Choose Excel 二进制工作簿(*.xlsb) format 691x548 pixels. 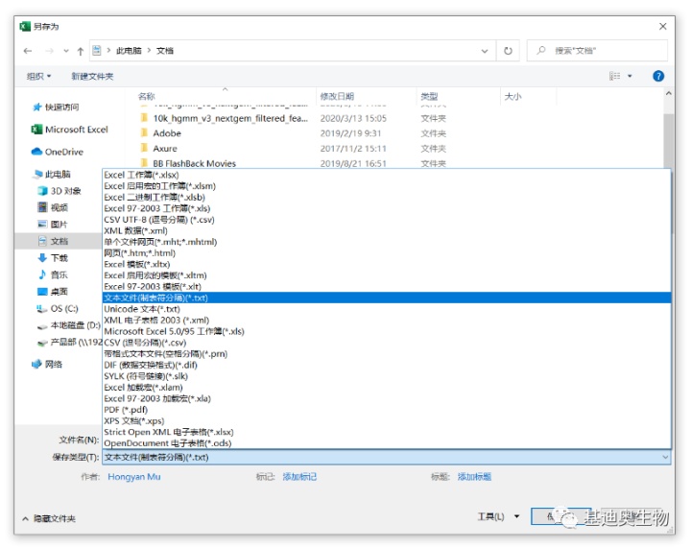(387, 198)
